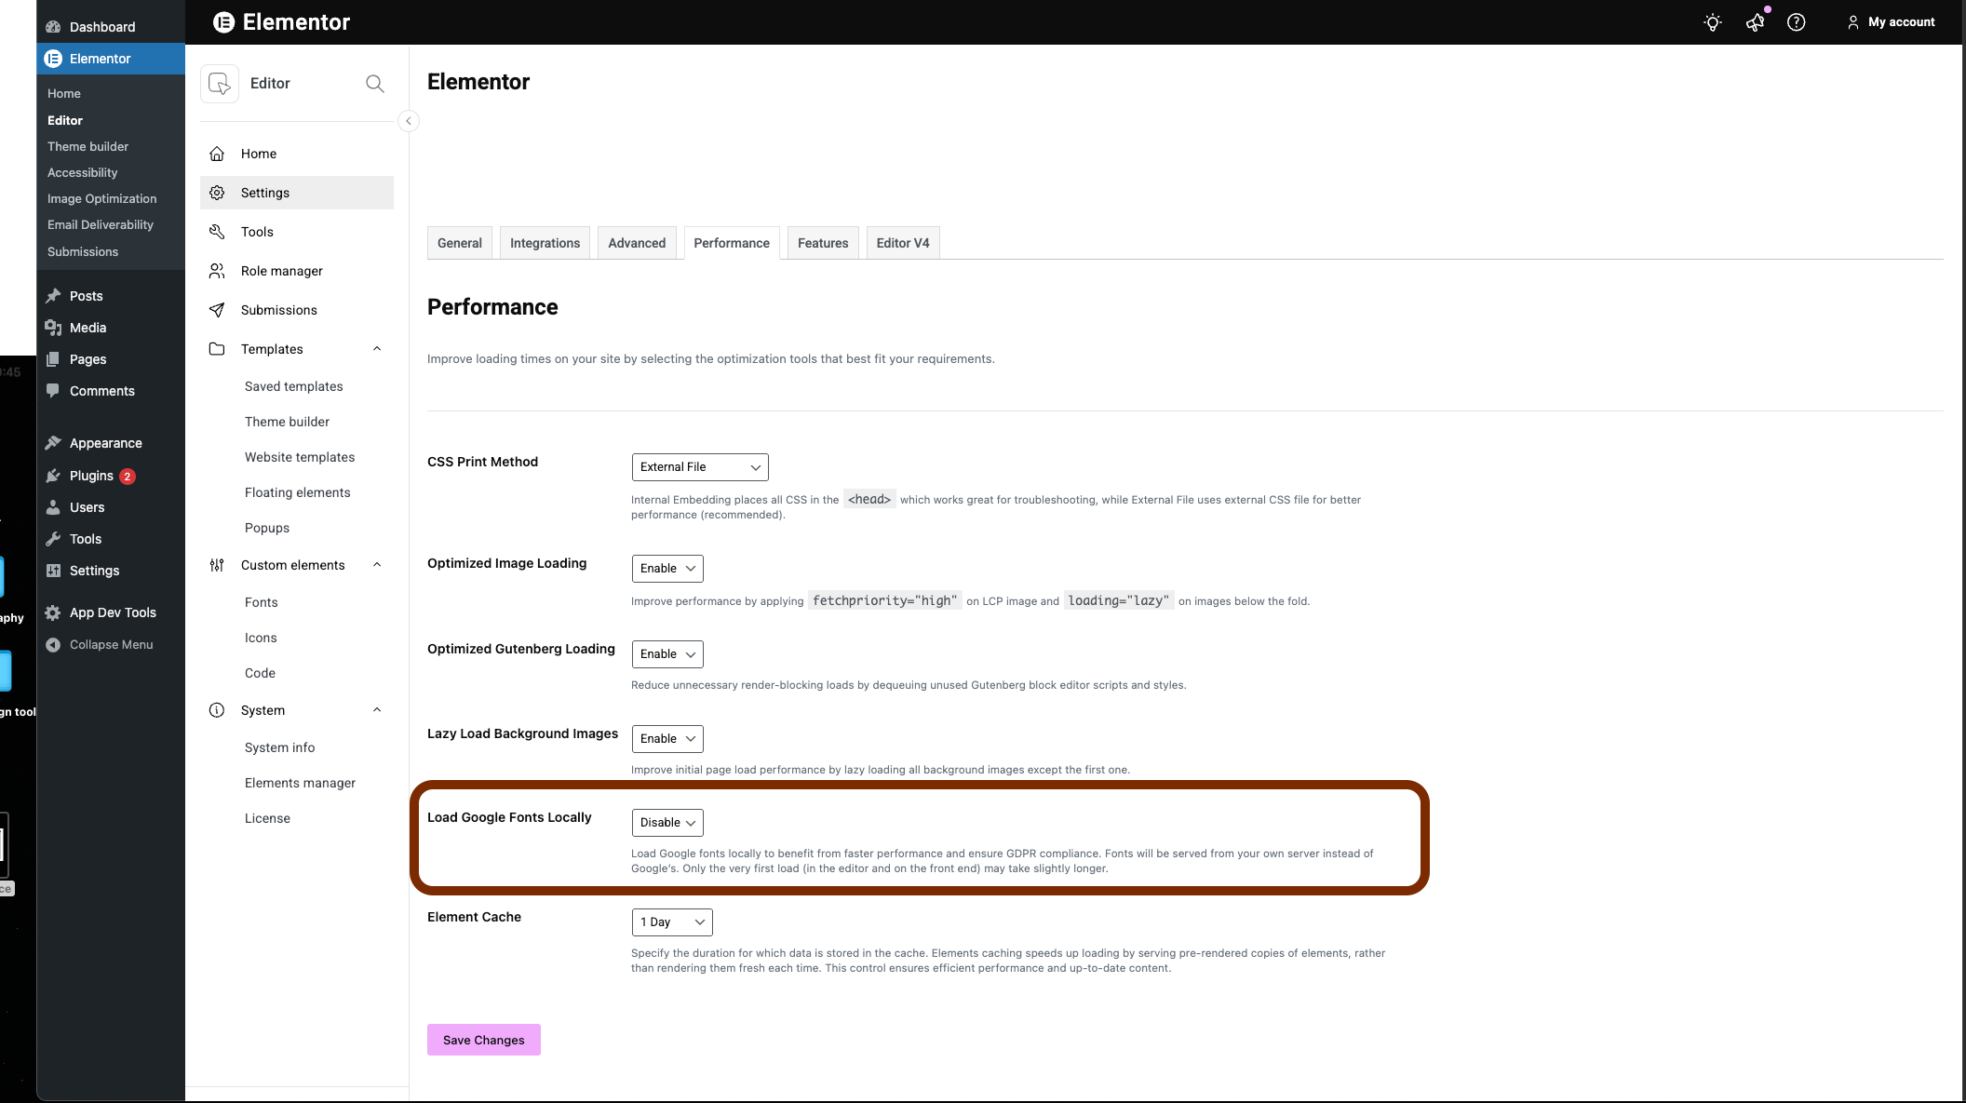Collapse the Editor sidebar with arrow button
The width and height of the screenshot is (1966, 1103).
(x=408, y=121)
